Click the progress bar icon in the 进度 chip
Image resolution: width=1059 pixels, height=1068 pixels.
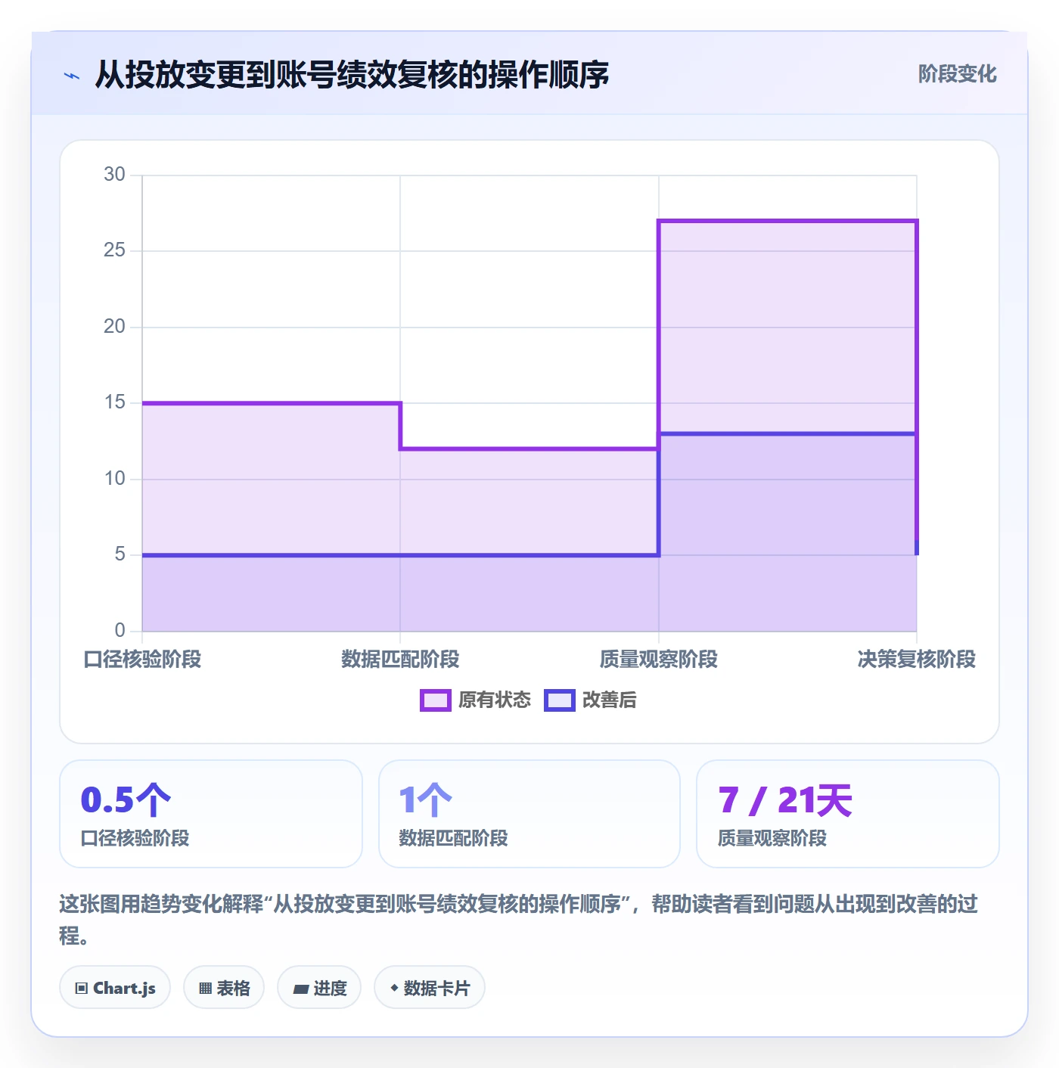point(300,989)
